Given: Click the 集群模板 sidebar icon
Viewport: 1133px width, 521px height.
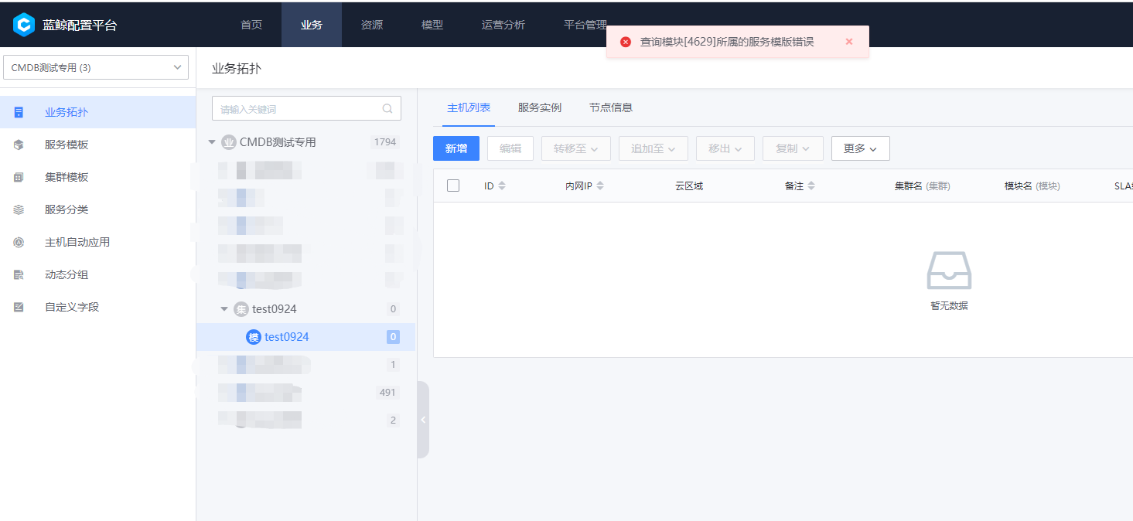Looking at the screenshot, I should (x=19, y=177).
